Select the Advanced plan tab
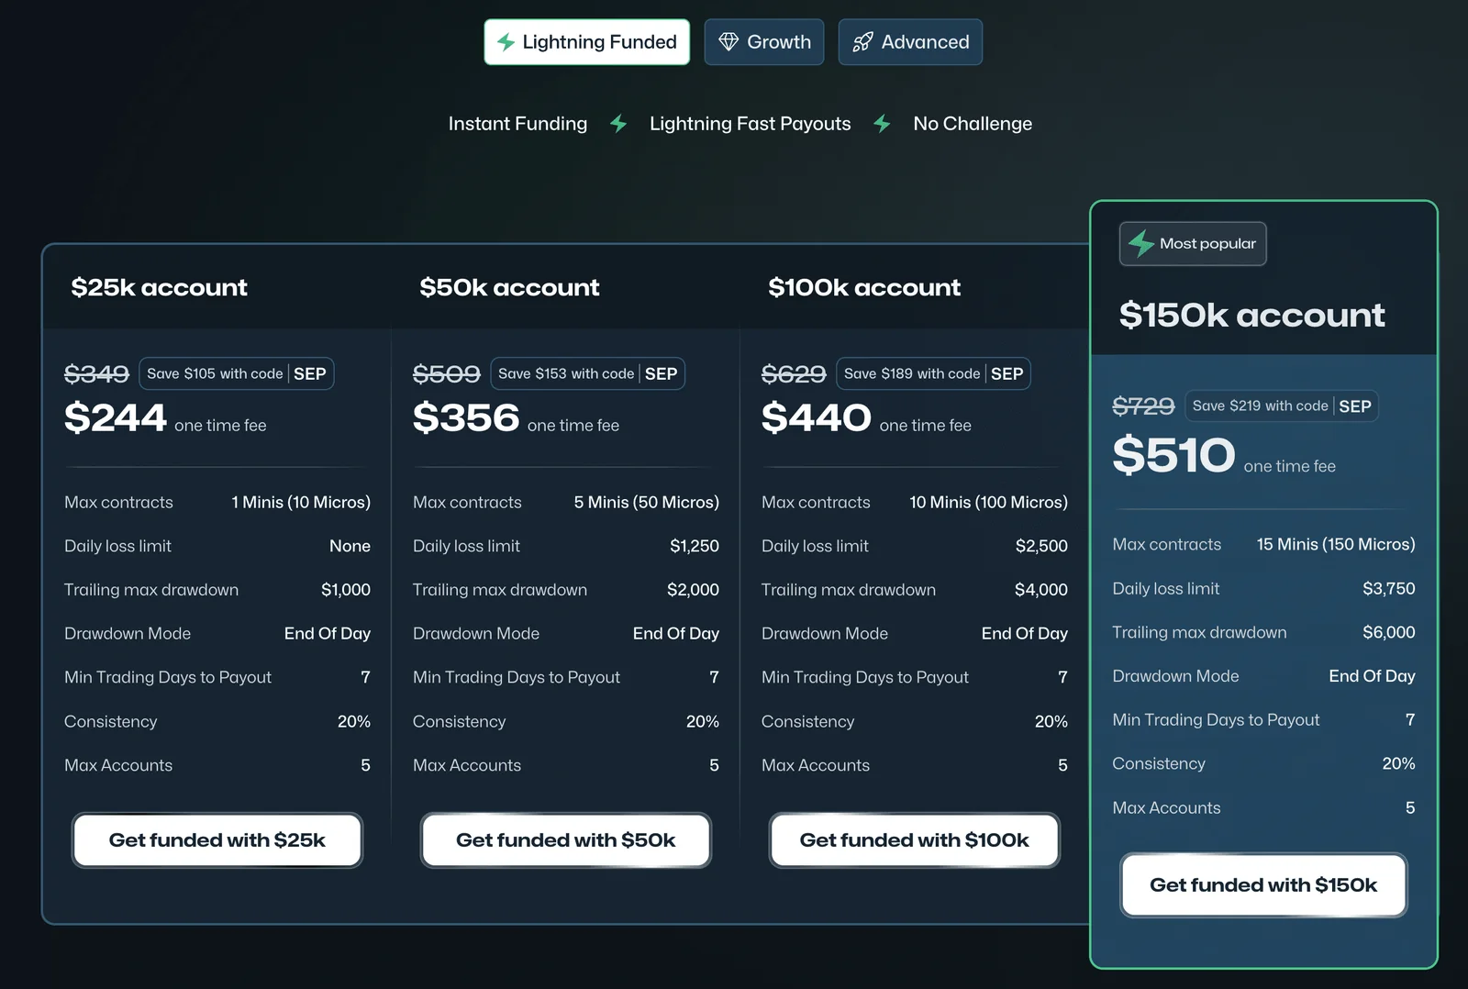Screen dimensions: 1468x989 tap(910, 42)
